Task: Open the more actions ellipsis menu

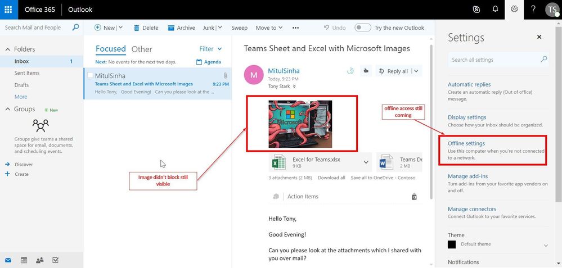Action: [295, 28]
